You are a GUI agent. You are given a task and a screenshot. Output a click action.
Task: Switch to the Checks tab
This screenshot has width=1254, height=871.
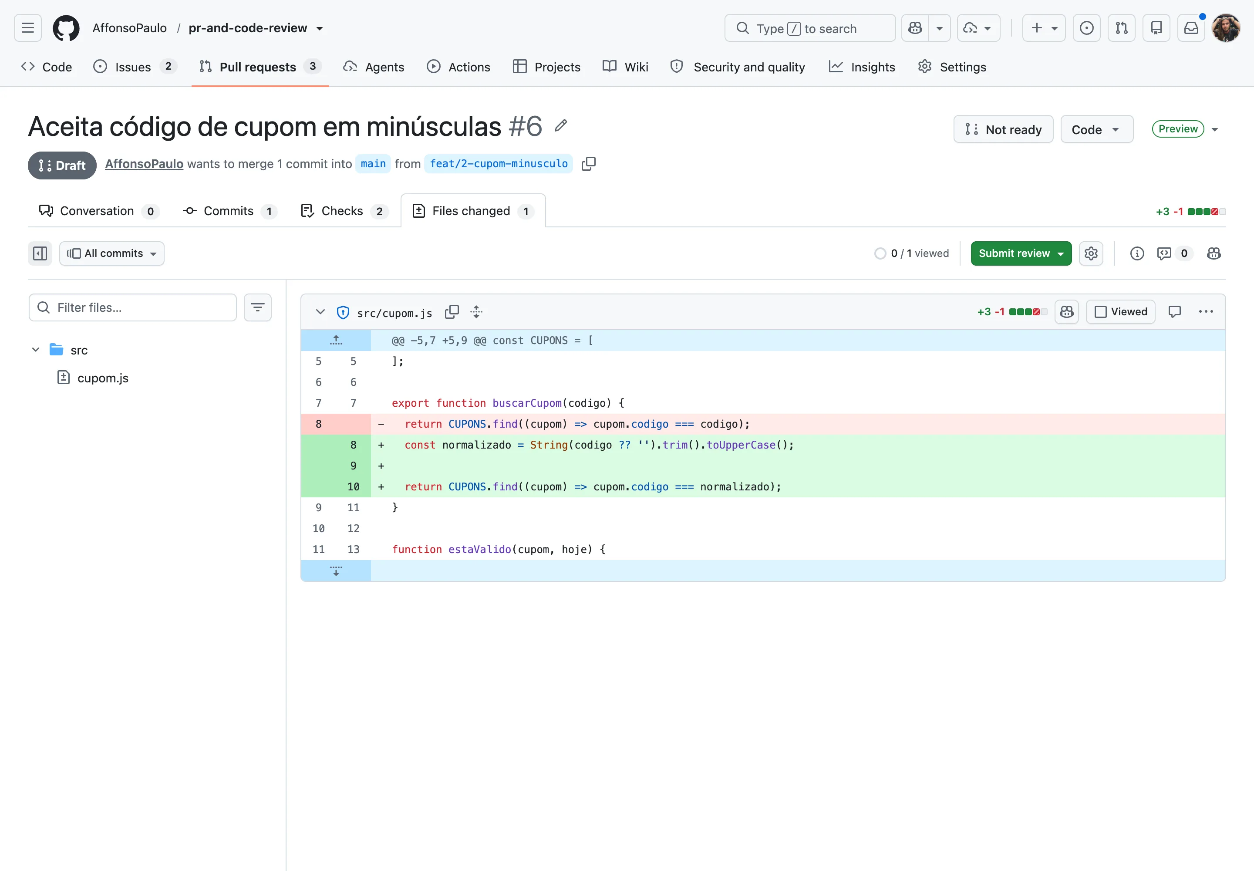point(344,211)
